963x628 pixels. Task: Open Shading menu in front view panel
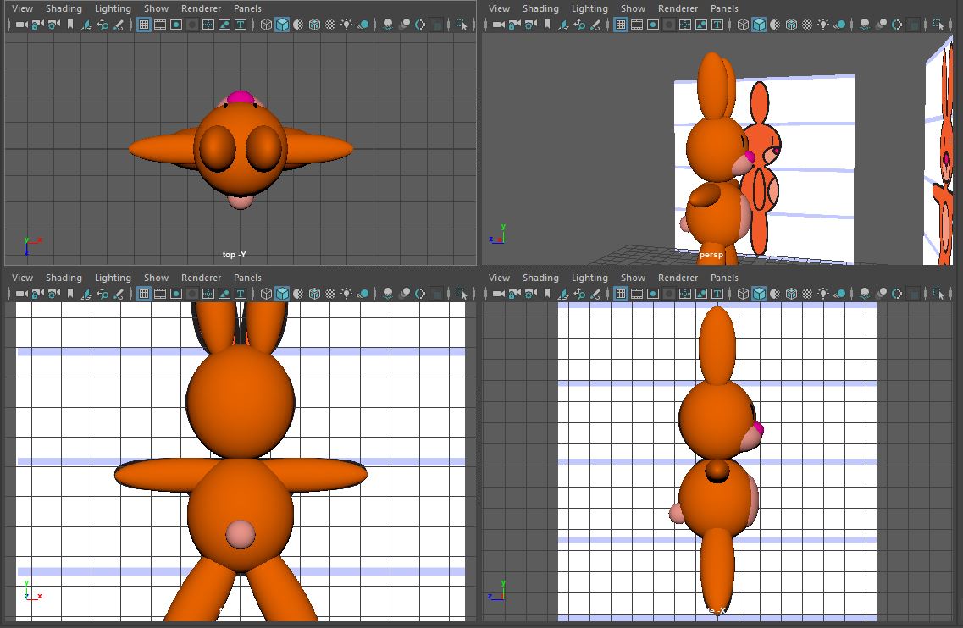pos(64,278)
